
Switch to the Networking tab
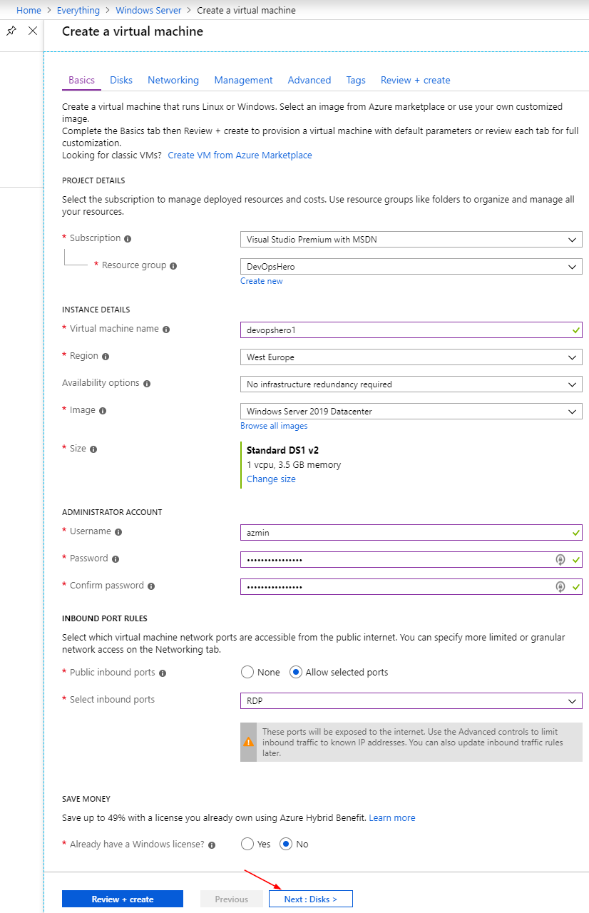pos(173,80)
